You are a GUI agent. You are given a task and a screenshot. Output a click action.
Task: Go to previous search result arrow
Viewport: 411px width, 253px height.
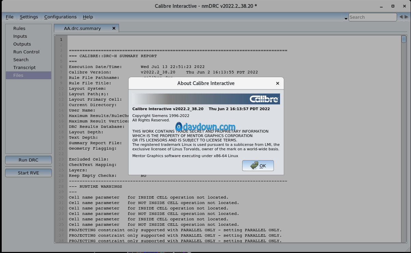coord(401,17)
